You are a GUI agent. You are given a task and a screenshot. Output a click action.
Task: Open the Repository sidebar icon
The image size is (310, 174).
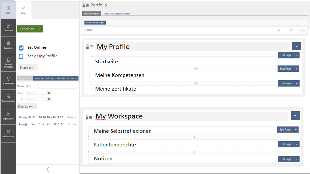8,45
